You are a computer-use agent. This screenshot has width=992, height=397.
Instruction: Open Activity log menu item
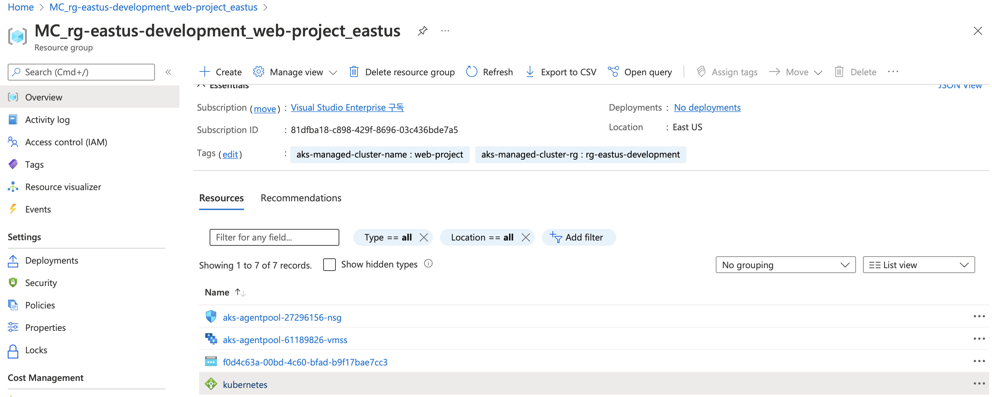[x=47, y=120]
